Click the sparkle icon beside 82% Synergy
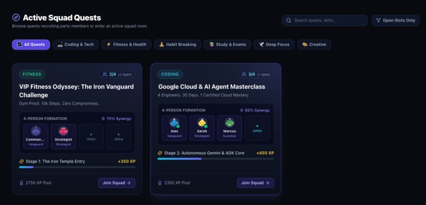Image resolution: width=426 pixels, height=205 pixels. [x=242, y=110]
